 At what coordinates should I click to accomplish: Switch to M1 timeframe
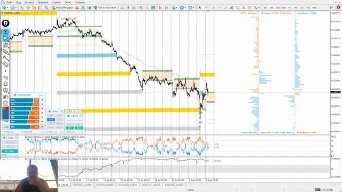[x=266, y=7]
